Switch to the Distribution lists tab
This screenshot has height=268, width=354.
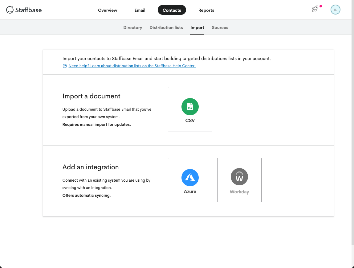(166, 27)
